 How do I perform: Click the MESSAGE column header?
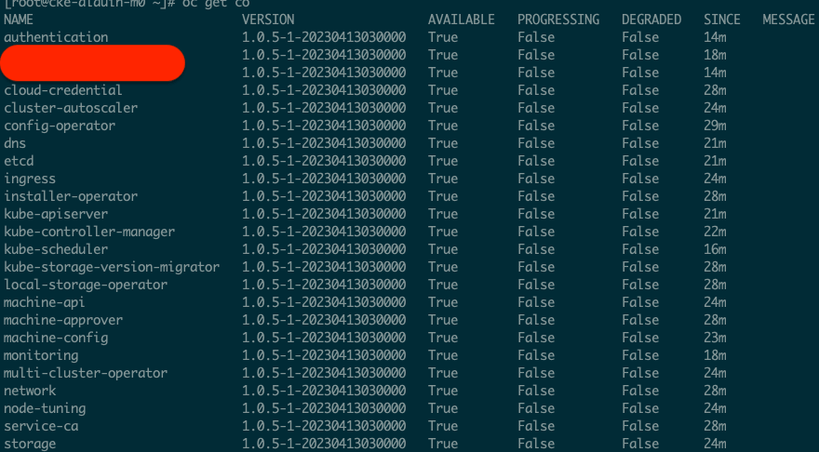(x=788, y=20)
